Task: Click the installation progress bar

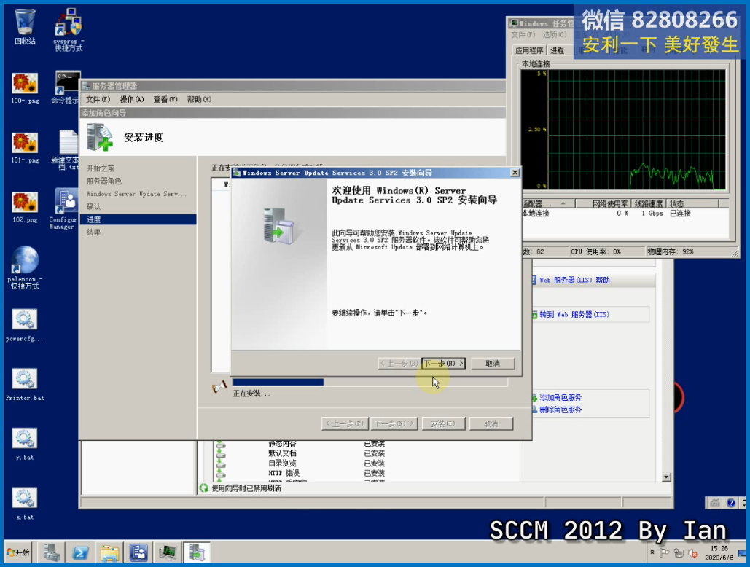Action: (x=370, y=382)
